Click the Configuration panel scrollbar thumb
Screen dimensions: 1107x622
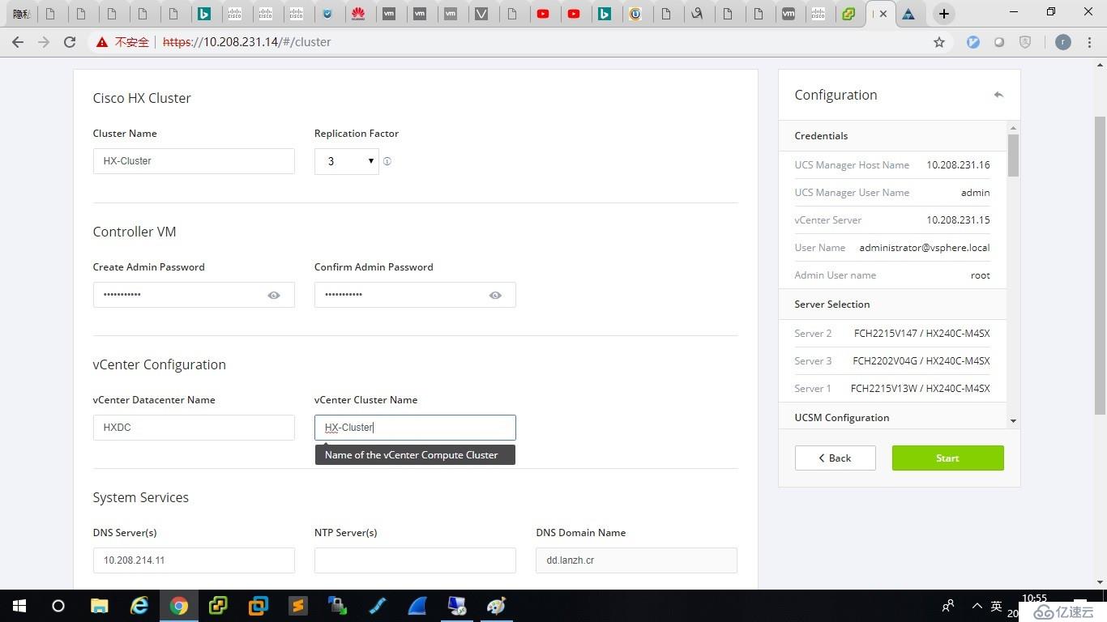1013,155
